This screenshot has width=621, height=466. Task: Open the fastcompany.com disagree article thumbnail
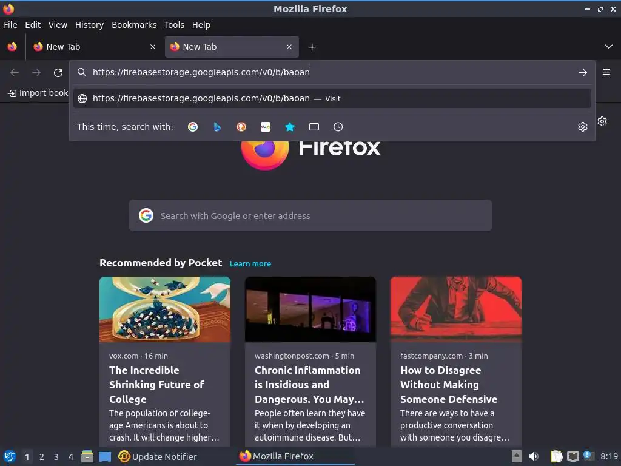click(456, 309)
